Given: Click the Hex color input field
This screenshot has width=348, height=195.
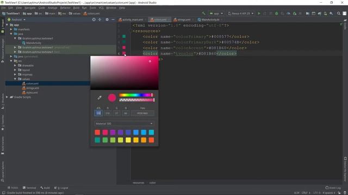Looking at the screenshot, I should point(142,113).
